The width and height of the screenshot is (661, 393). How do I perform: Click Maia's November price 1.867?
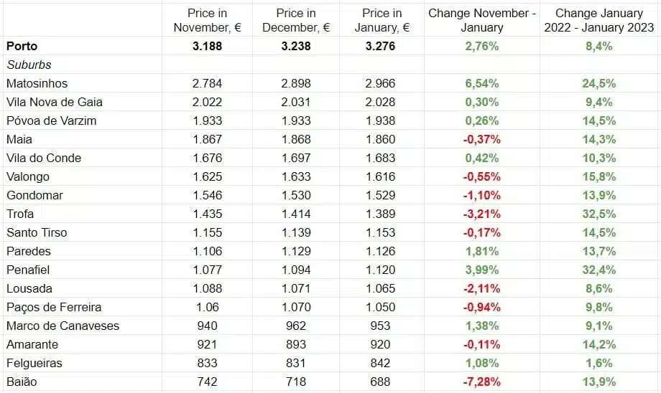[x=207, y=139]
